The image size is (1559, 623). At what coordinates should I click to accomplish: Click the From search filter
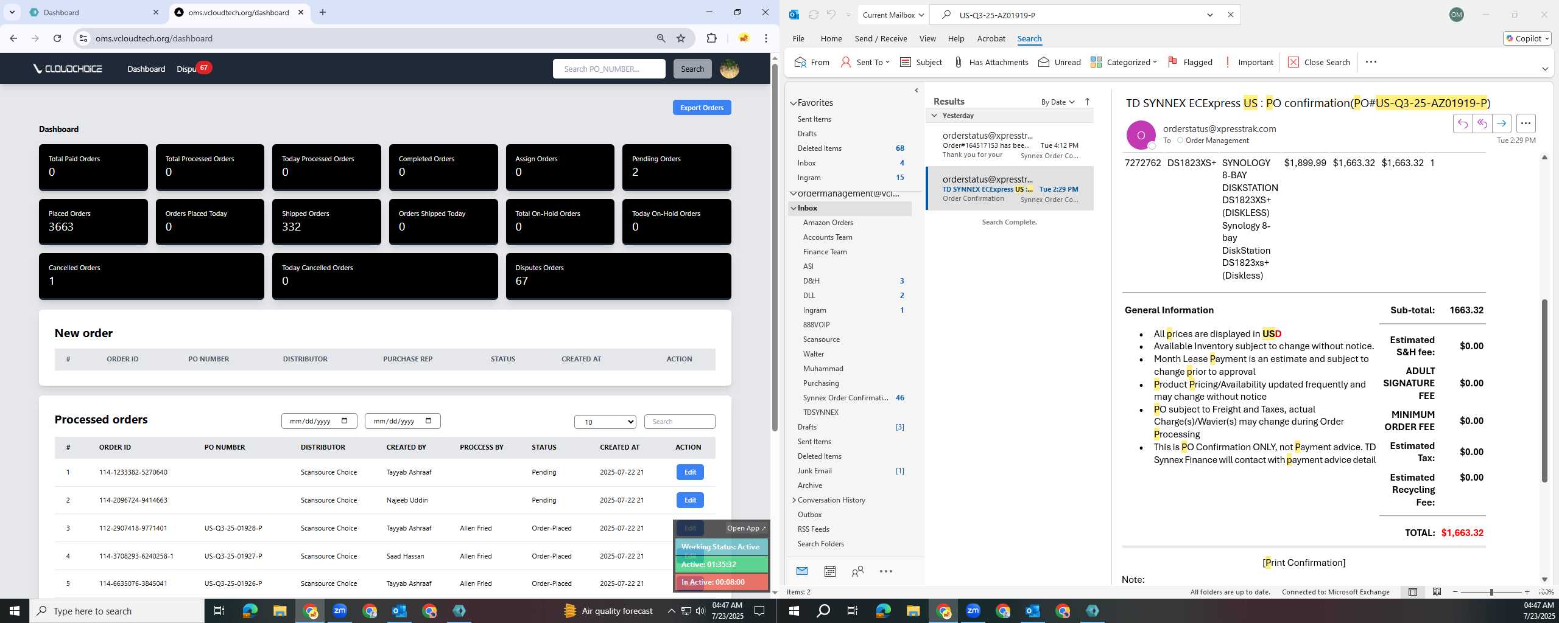point(812,62)
